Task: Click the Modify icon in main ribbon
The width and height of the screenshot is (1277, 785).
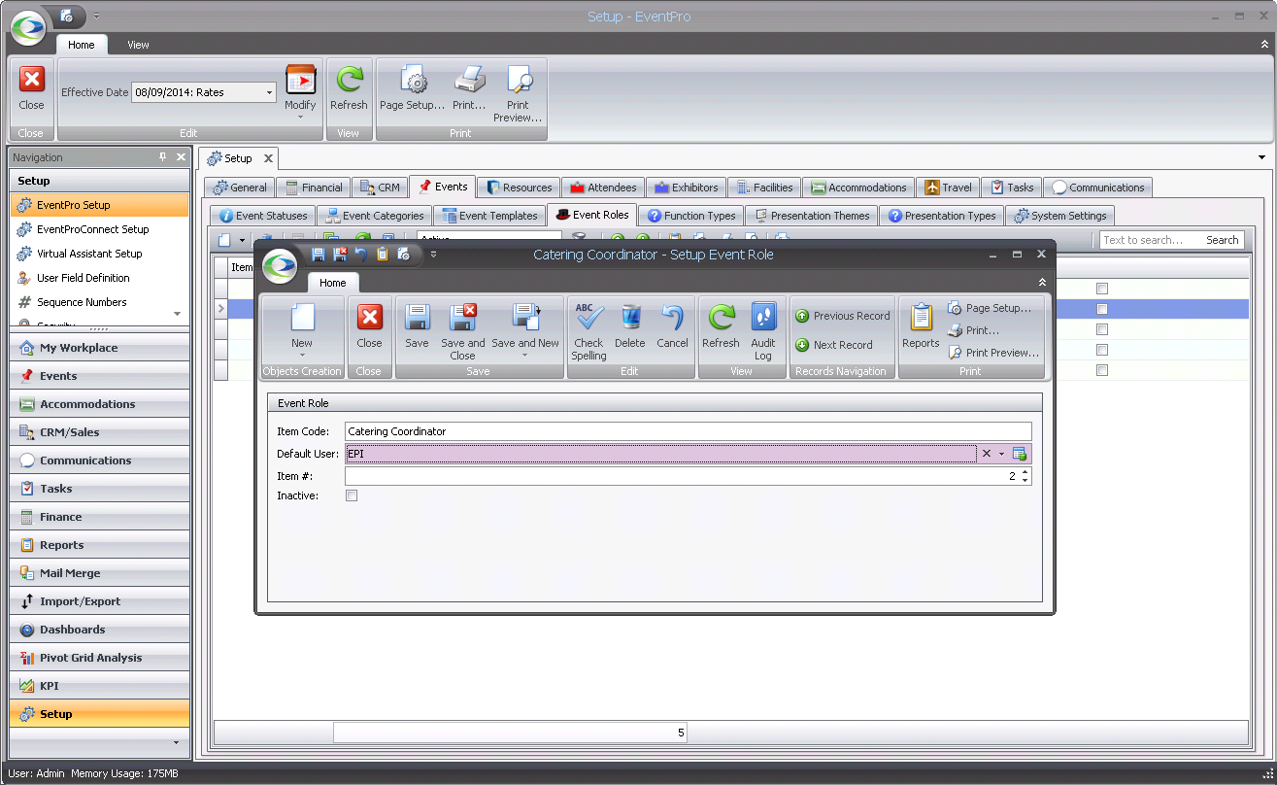Action: click(x=300, y=82)
